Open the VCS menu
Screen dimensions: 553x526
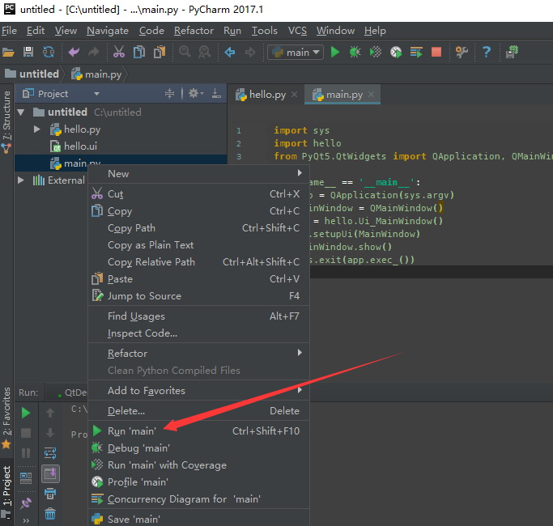tap(297, 31)
